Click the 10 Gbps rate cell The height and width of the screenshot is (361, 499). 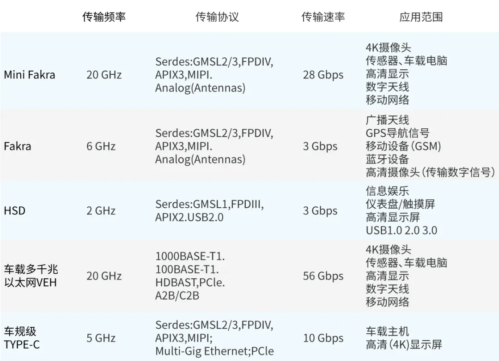point(323,338)
